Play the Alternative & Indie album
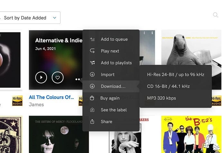Viewport: 222px width, 153px height. pos(41,77)
